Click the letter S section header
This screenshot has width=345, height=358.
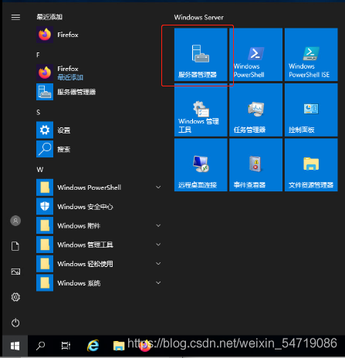tap(39, 113)
